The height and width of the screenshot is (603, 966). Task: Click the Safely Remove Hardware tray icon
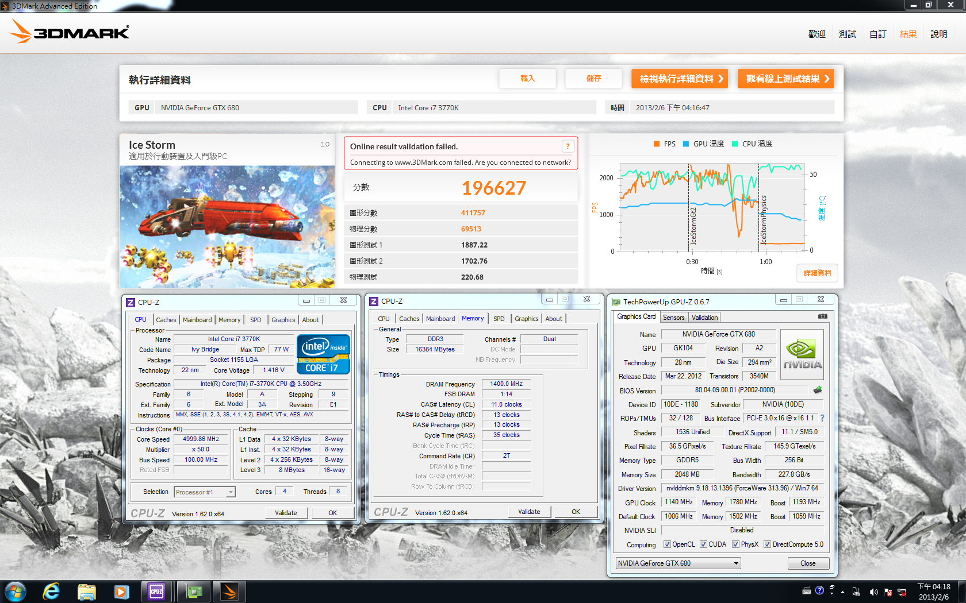pyautogui.click(x=856, y=592)
